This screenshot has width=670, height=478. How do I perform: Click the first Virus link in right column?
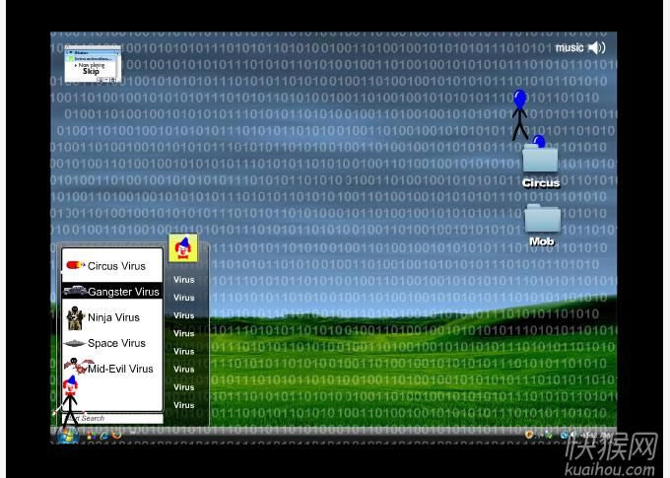184,280
